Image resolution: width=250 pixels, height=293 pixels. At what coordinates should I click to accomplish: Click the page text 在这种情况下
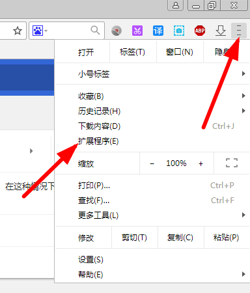point(30,186)
